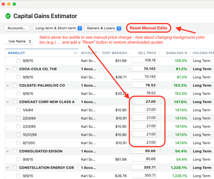This screenshot has height=179, width=214.
Task: Edit sell price for 2/24/84 lot
Action: tap(144, 118)
